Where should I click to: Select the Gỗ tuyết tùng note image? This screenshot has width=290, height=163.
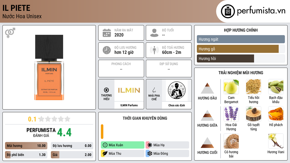253,114
